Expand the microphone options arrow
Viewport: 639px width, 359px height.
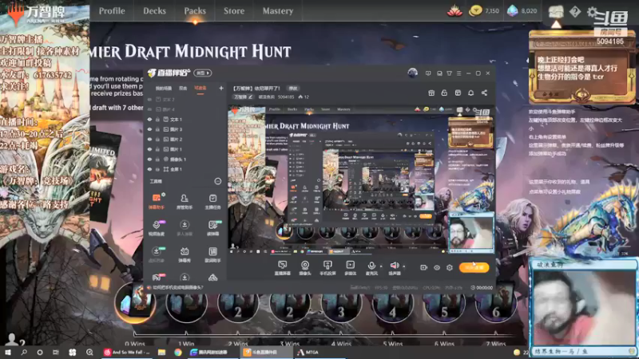[x=381, y=266]
